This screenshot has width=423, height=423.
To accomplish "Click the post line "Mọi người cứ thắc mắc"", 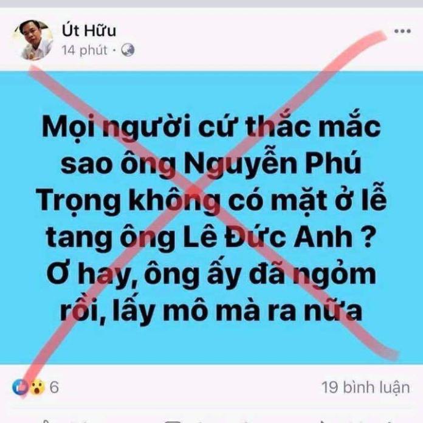I will tap(211, 126).
